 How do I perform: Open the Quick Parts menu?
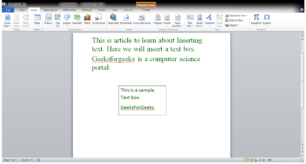point(199,21)
